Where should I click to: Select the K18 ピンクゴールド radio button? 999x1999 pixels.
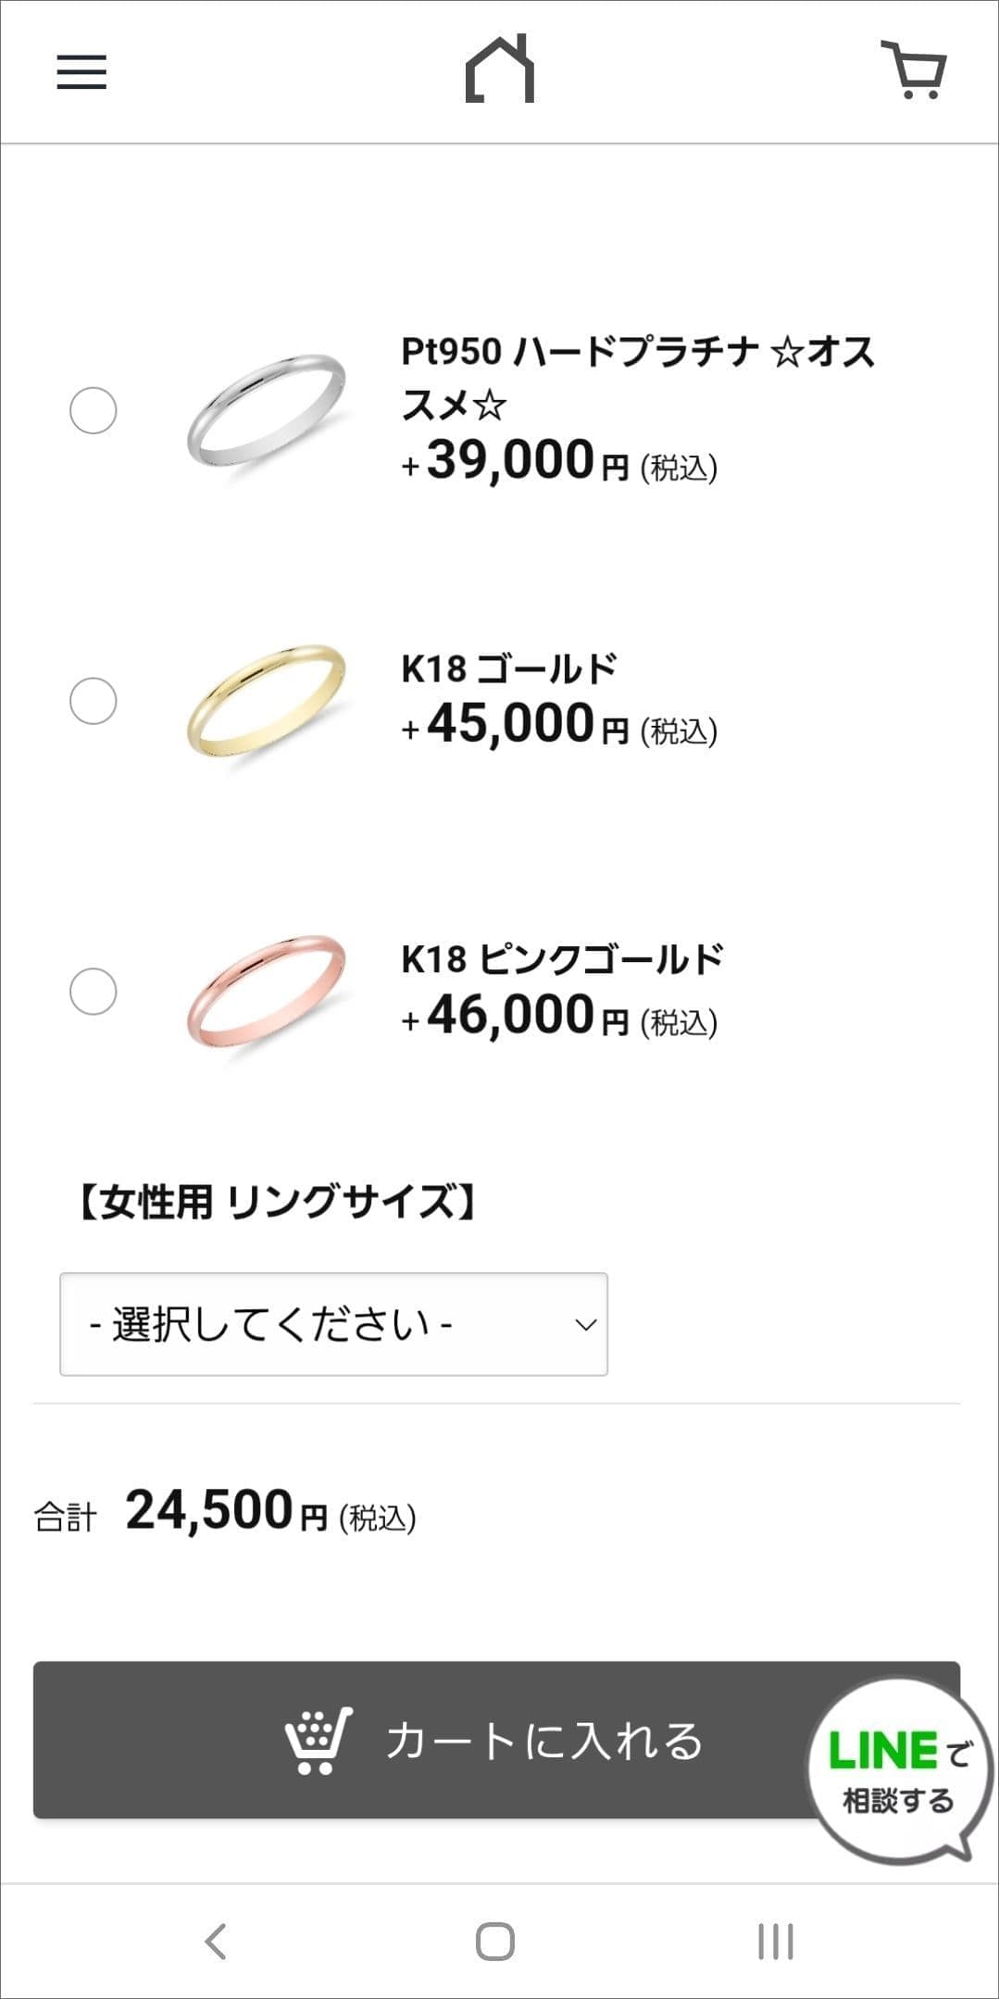(94, 992)
